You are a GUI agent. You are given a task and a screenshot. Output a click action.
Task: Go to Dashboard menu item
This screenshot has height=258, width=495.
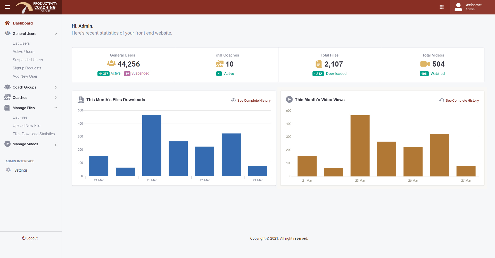[23, 23]
